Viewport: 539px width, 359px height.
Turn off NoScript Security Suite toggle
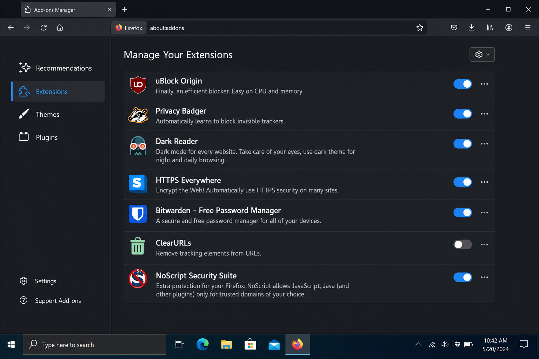[463, 278]
